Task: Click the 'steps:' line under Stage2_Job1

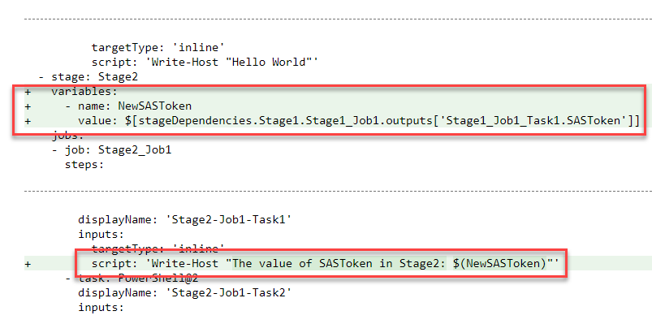Action: 84,165
